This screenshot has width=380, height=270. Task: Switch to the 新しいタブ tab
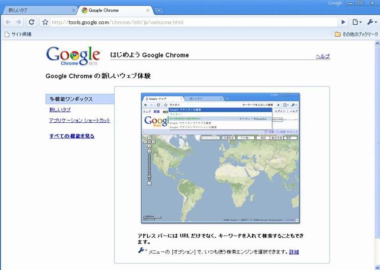(39, 11)
